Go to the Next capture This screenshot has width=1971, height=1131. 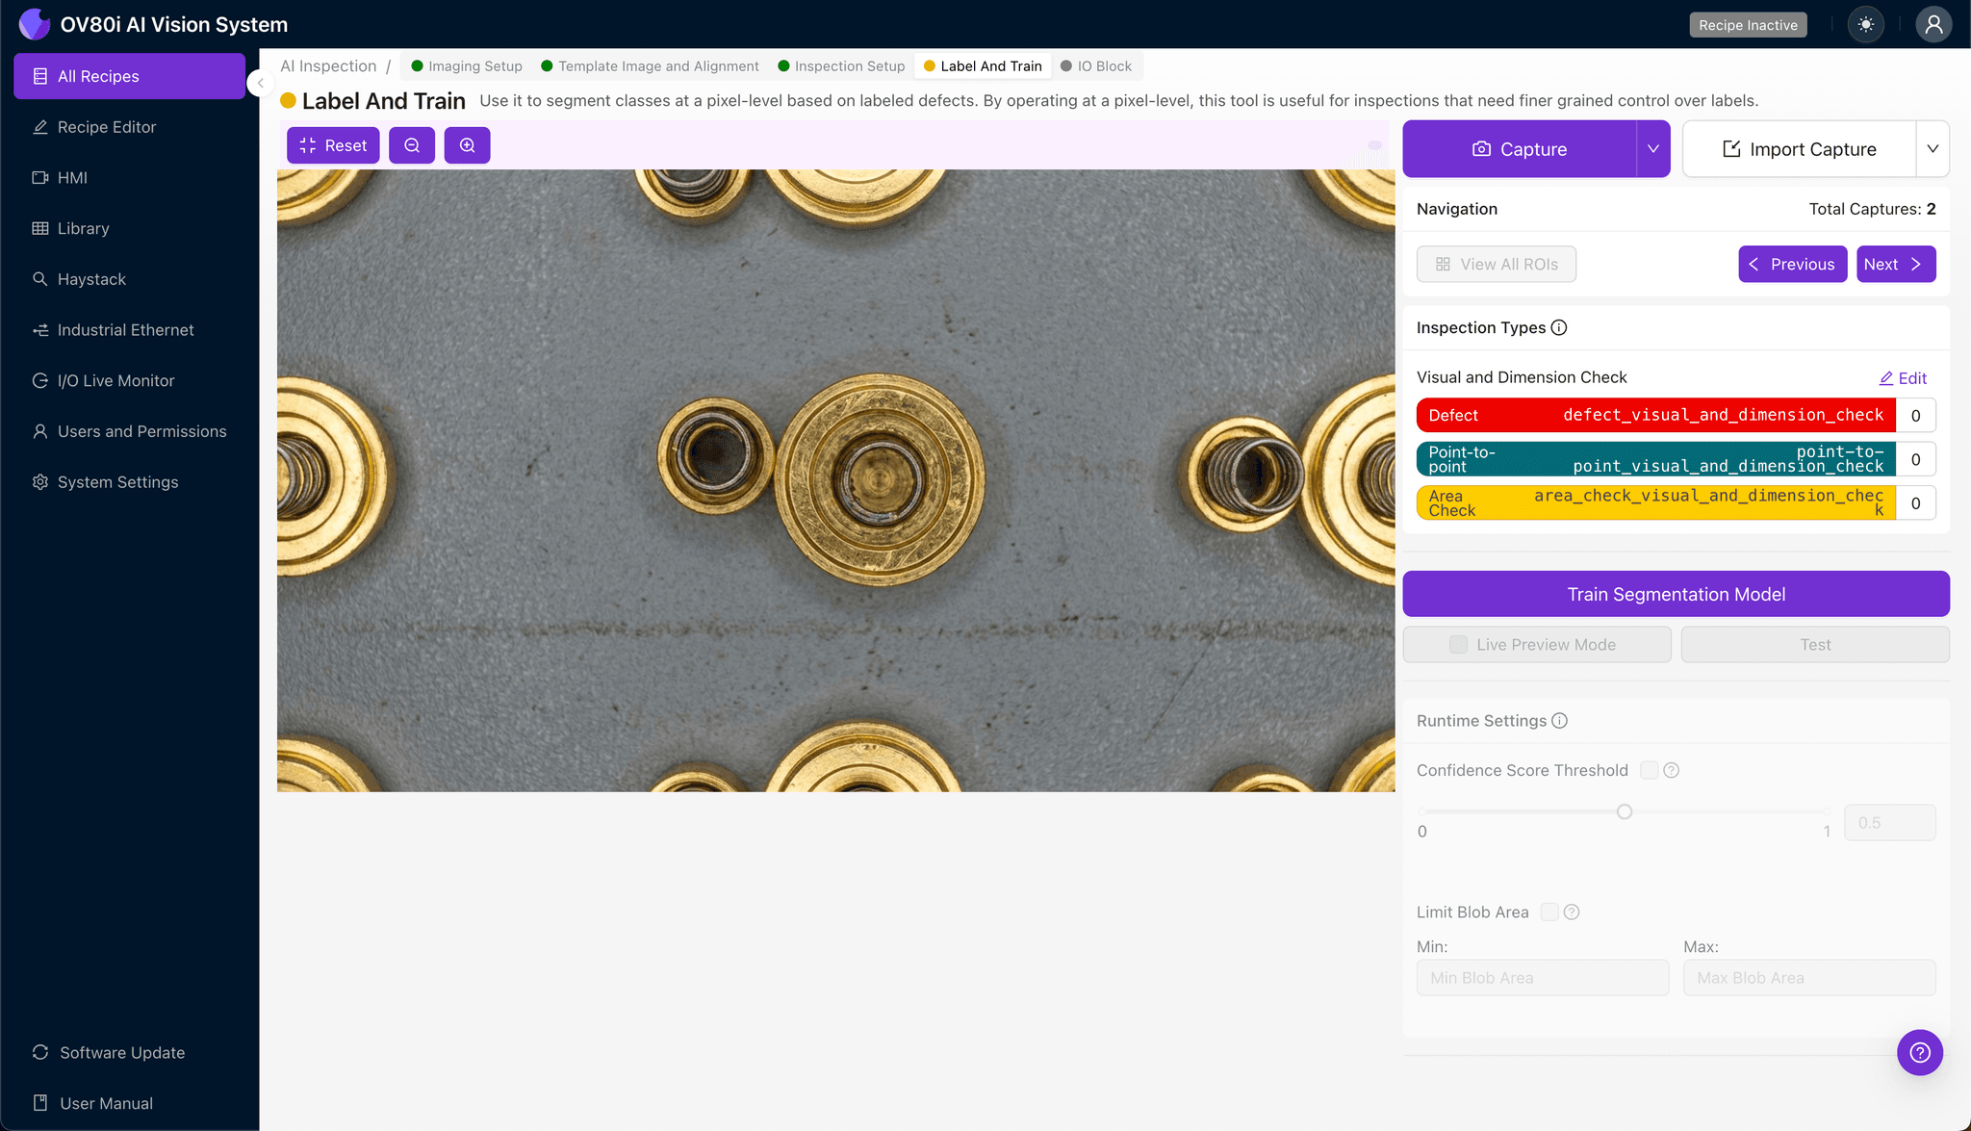(1895, 264)
